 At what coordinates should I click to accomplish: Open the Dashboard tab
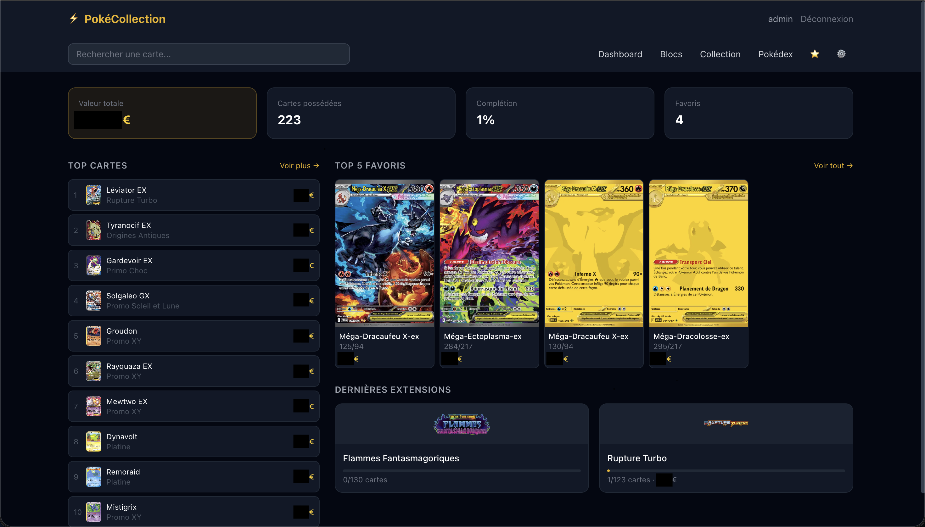point(620,54)
